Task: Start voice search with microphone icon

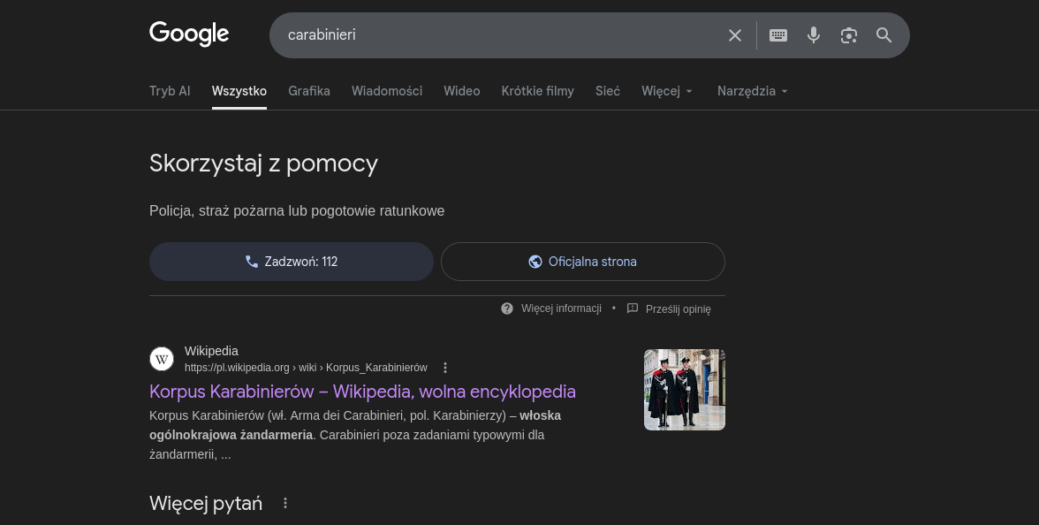Action: (813, 35)
